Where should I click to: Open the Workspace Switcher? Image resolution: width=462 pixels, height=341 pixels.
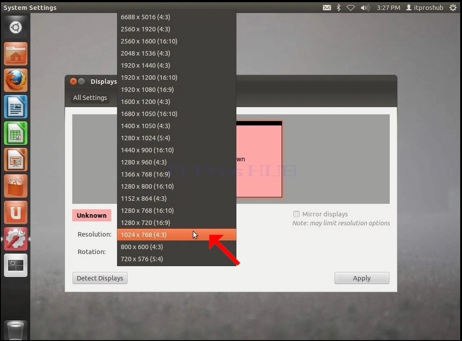pos(16,265)
